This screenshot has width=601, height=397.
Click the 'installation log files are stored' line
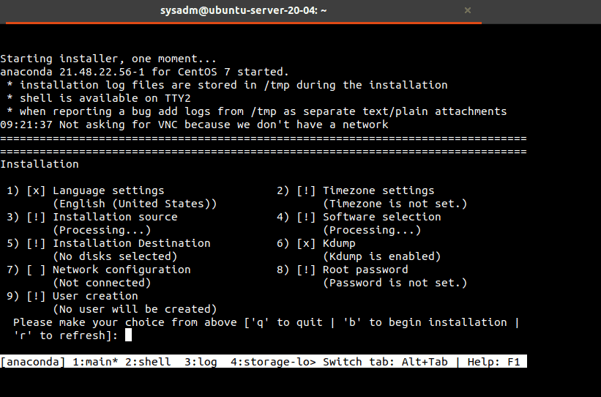227,85
